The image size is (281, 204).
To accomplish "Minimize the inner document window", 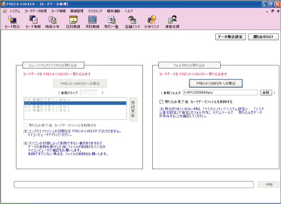I will point(267,12).
